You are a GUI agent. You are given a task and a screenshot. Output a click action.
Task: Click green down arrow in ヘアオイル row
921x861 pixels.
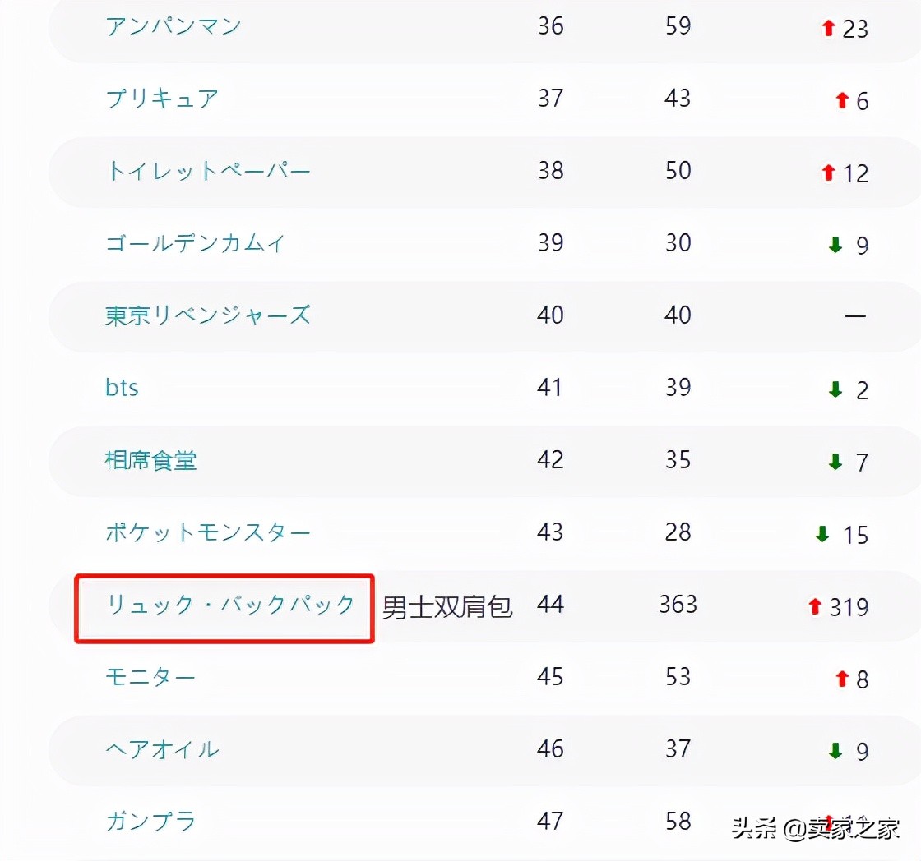click(835, 751)
